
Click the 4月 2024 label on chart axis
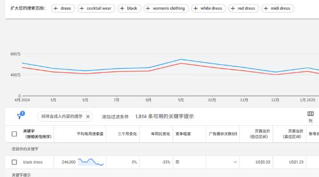pos(22,100)
